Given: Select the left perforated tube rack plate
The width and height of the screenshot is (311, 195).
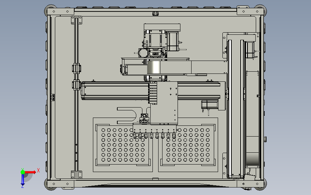Looking at the screenshot, I should [x=123, y=145].
